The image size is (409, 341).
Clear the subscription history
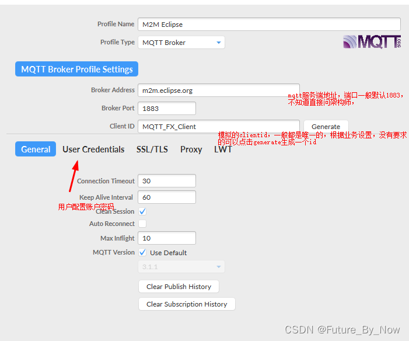(x=187, y=304)
